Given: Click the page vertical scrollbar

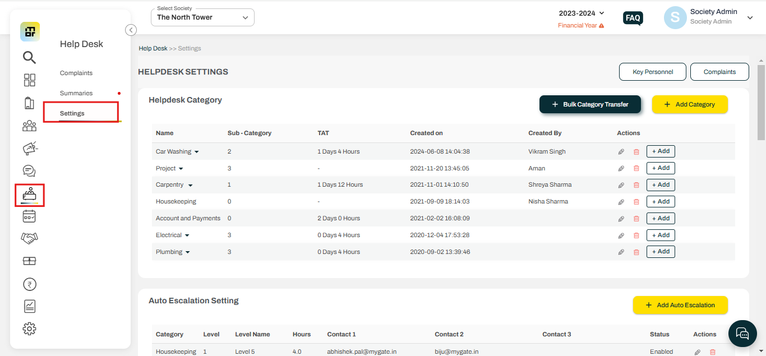Looking at the screenshot, I should 761,101.
